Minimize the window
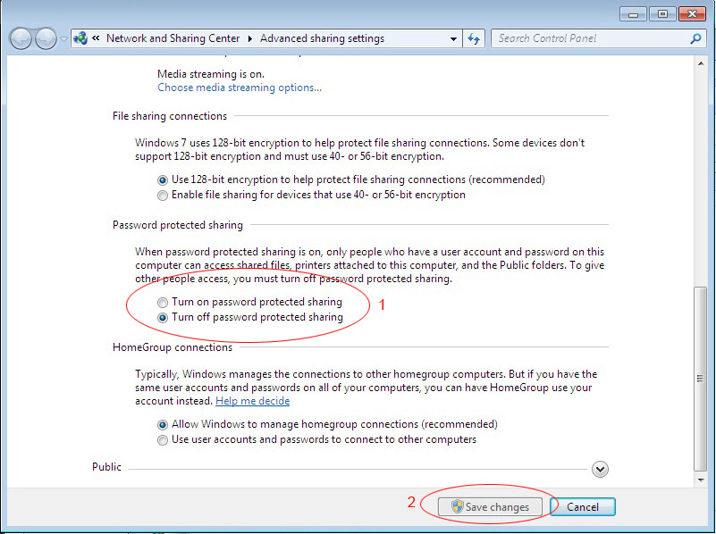716x534 pixels. (633, 14)
